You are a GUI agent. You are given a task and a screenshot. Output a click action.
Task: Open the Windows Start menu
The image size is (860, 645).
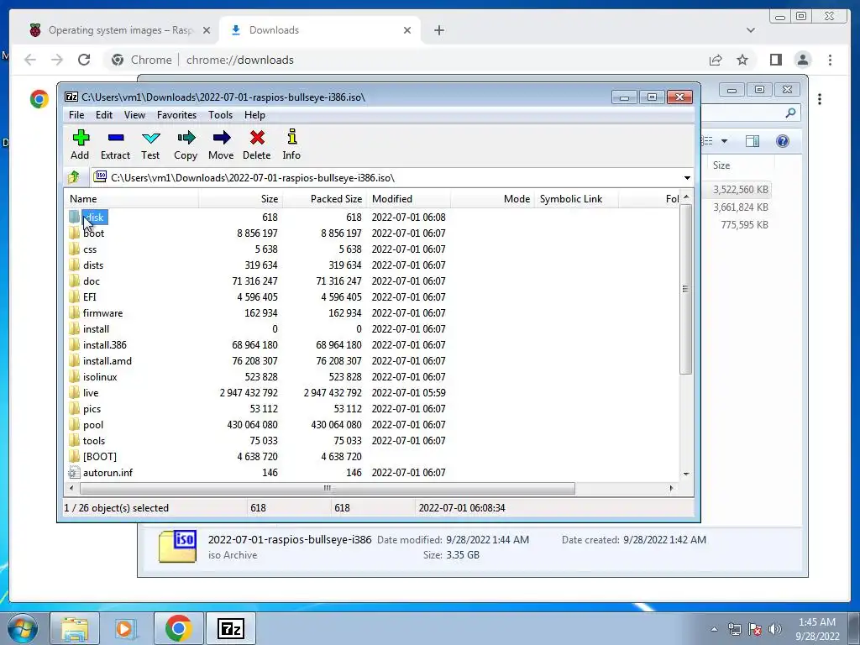tap(23, 628)
